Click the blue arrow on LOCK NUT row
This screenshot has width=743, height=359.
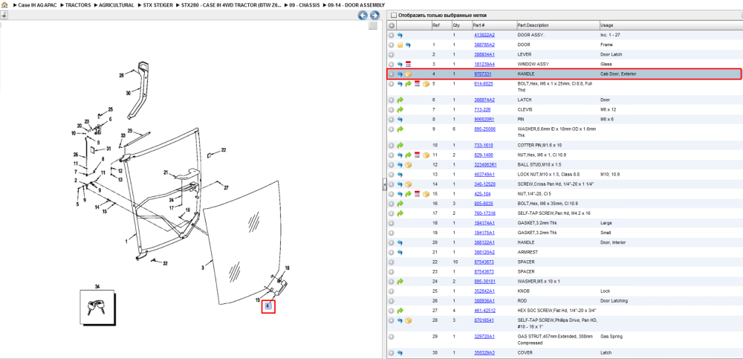pyautogui.click(x=400, y=175)
